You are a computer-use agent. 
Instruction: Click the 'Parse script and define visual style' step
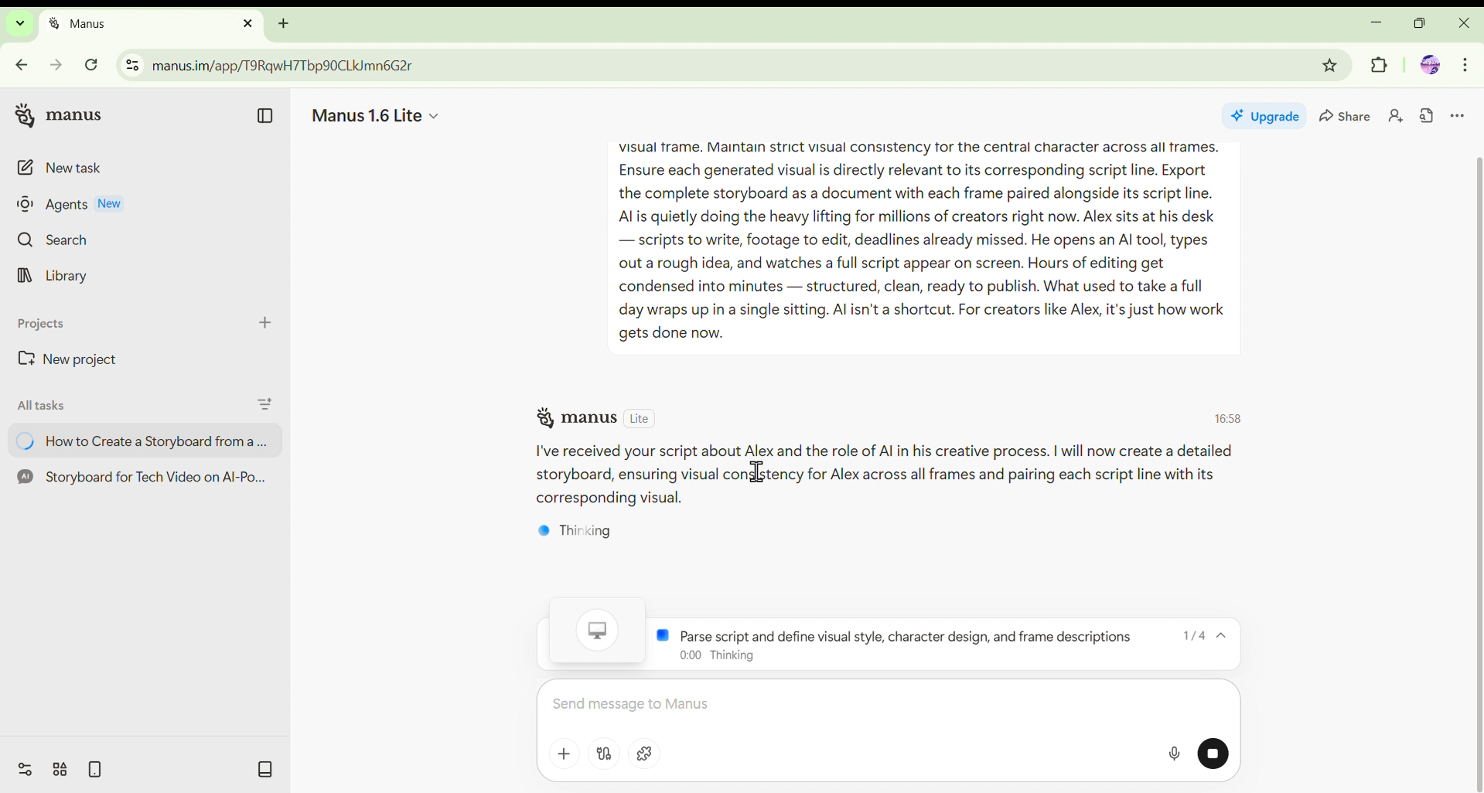[905, 636]
